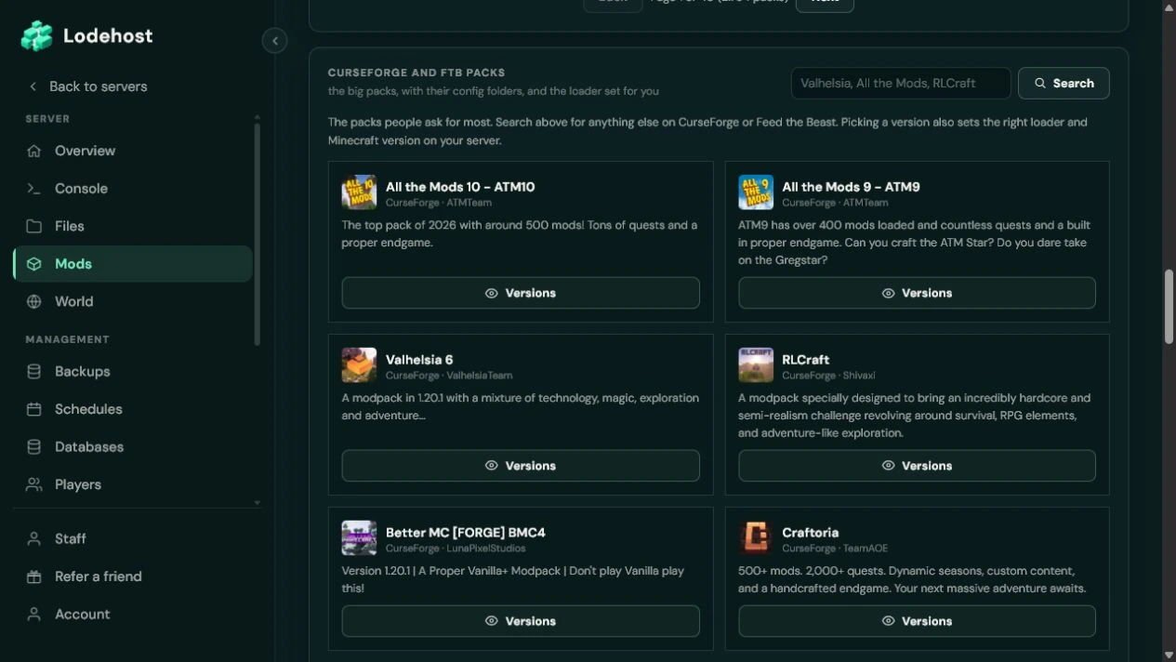This screenshot has width=1176, height=662.
Task: Open the Players page
Action: point(133,484)
